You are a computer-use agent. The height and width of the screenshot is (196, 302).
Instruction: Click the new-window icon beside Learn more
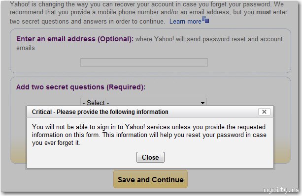click(x=205, y=20)
